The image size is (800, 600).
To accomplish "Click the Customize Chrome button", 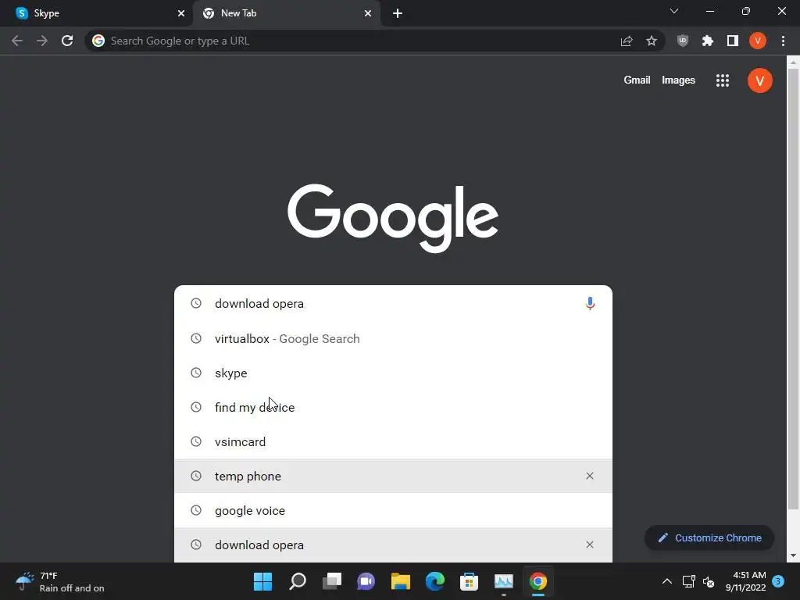I will pyautogui.click(x=709, y=537).
